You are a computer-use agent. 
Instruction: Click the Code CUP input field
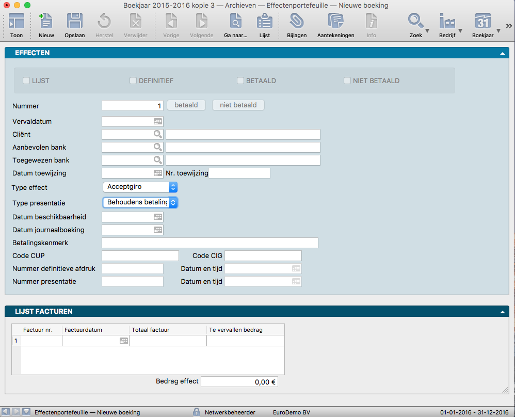[140, 255]
